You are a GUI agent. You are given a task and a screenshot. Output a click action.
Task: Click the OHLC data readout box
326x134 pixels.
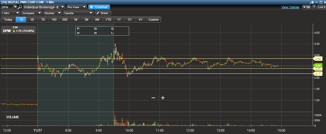102,31
